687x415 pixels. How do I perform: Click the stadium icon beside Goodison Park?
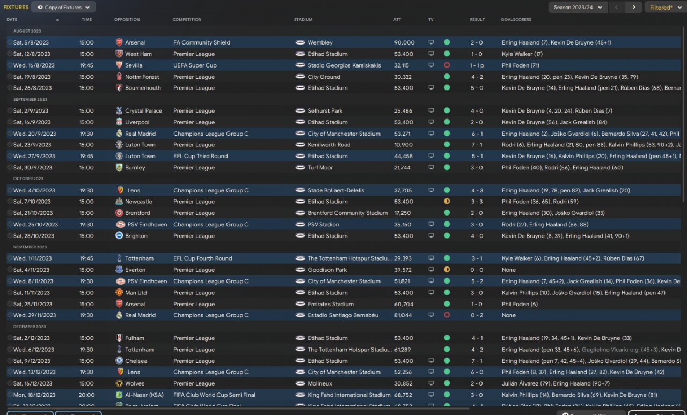click(x=301, y=270)
